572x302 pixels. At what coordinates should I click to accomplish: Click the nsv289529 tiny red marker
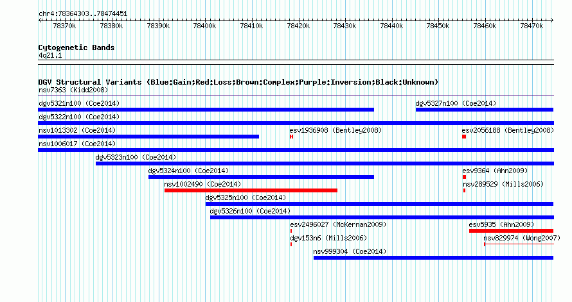click(465, 190)
